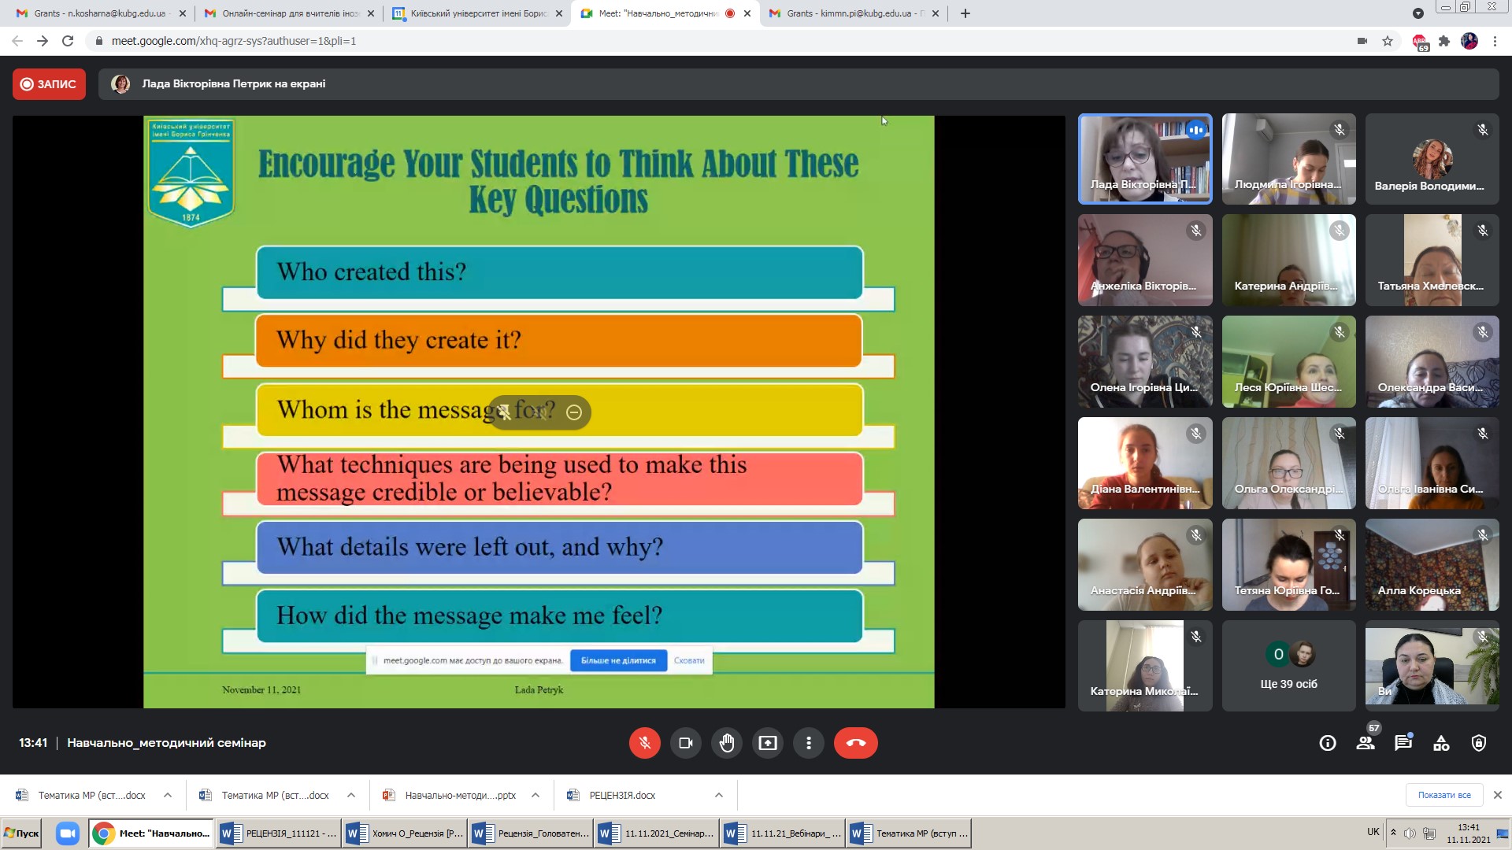
Task: Unmute the microphone
Action: pyautogui.click(x=644, y=743)
